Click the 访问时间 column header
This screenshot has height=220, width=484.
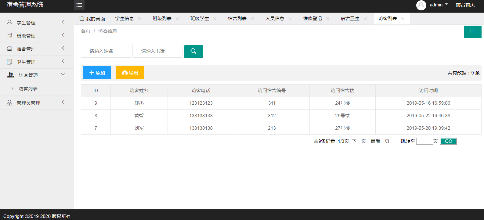[x=428, y=91]
